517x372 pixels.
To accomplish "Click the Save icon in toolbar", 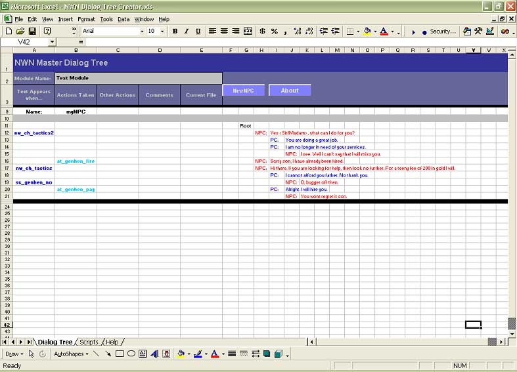I will [x=32, y=31].
